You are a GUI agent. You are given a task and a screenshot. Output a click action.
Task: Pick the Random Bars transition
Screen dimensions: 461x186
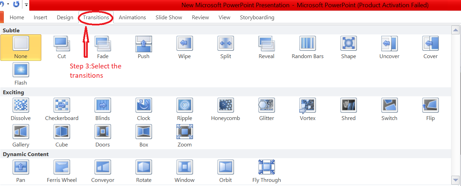pyautogui.click(x=307, y=47)
